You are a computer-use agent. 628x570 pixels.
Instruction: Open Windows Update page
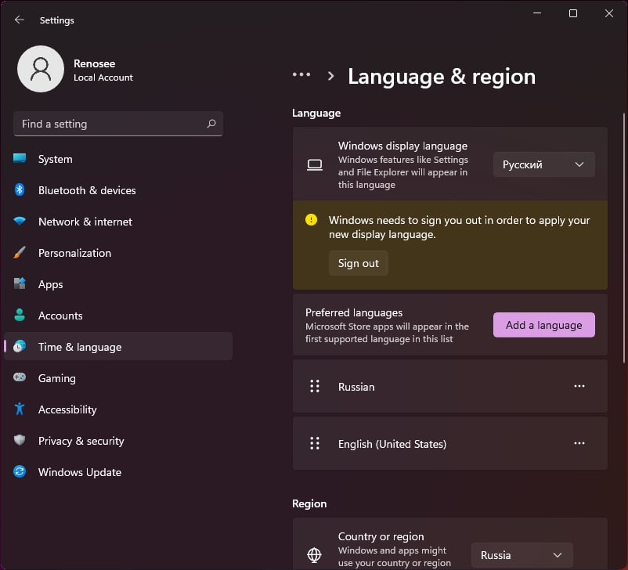click(118, 472)
